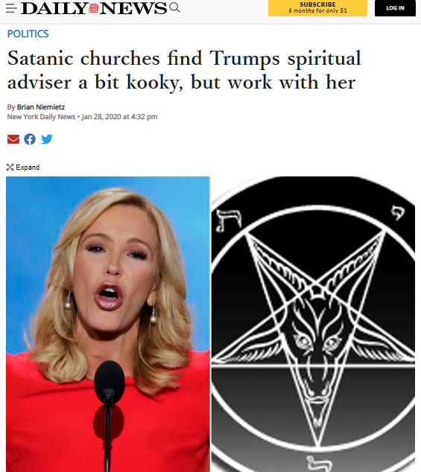The height and width of the screenshot is (472, 421).
Task: Open author Brian Niemietz's page
Action: click(41, 107)
